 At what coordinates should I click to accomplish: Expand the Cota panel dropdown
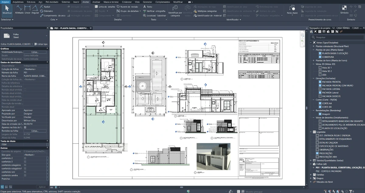54,19
